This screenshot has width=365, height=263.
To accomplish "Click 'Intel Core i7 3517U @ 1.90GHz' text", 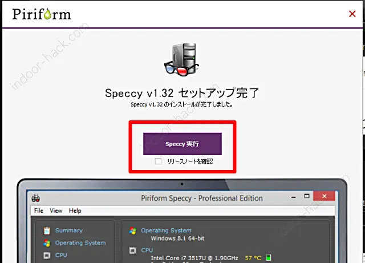I will pos(194,258).
